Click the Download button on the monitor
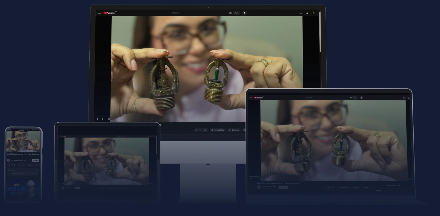Image resolution: width=440 pixels, height=216 pixels. (234, 130)
